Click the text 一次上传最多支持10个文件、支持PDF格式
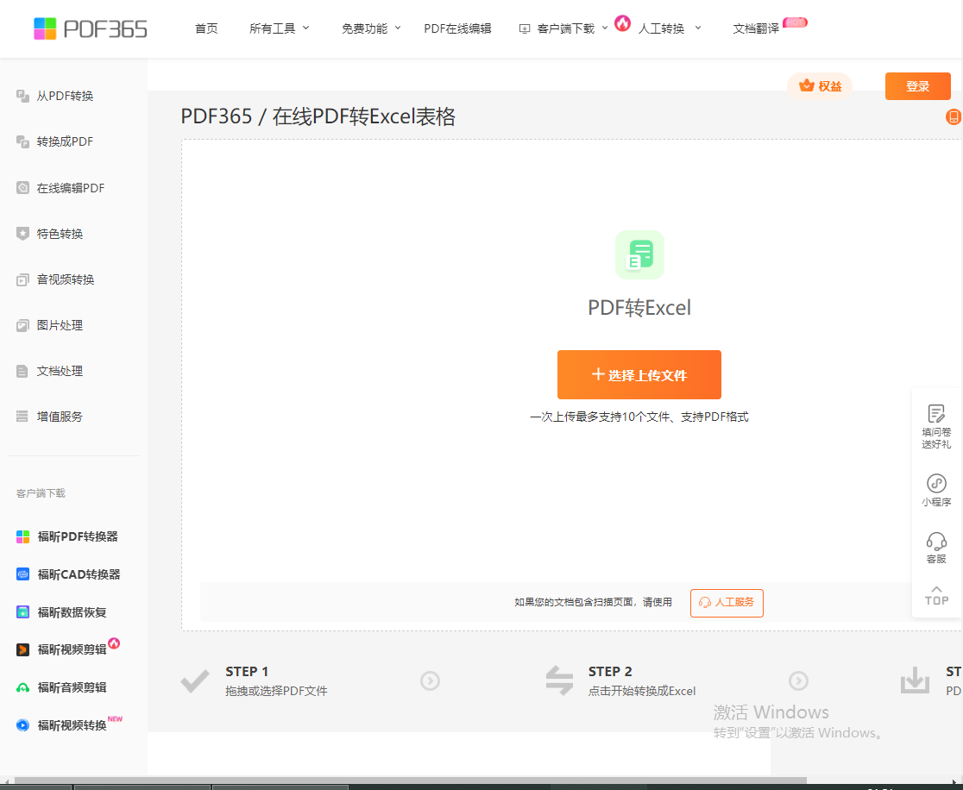Screen dimensions: 963x790 coord(639,417)
